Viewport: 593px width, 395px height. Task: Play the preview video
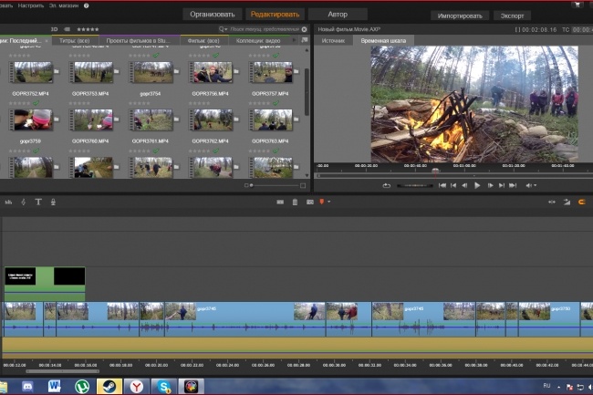coord(477,185)
